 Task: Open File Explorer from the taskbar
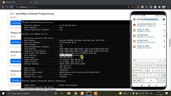[x=69, y=93]
